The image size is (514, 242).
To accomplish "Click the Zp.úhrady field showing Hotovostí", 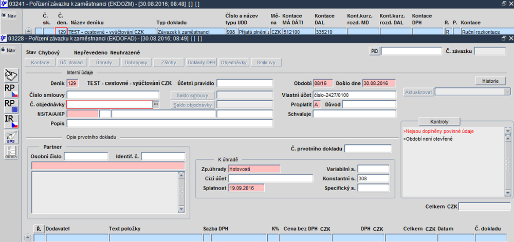I will point(255,169).
